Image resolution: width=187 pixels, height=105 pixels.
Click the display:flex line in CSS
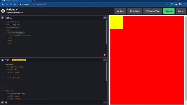[x=14, y=78]
